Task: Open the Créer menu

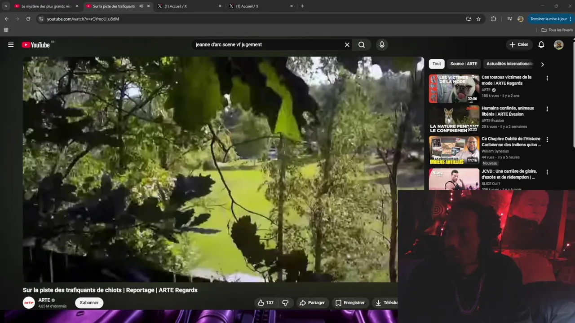Action: pyautogui.click(x=519, y=45)
